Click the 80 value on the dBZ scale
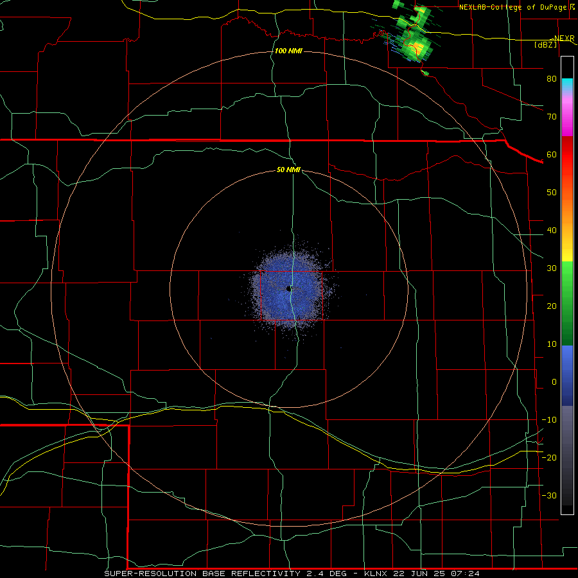This screenshot has width=578, height=578. click(552, 78)
